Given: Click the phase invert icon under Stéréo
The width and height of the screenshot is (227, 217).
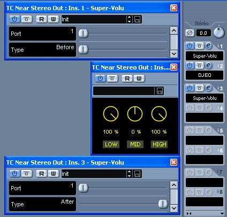Looking at the screenshot, I should [190, 33].
